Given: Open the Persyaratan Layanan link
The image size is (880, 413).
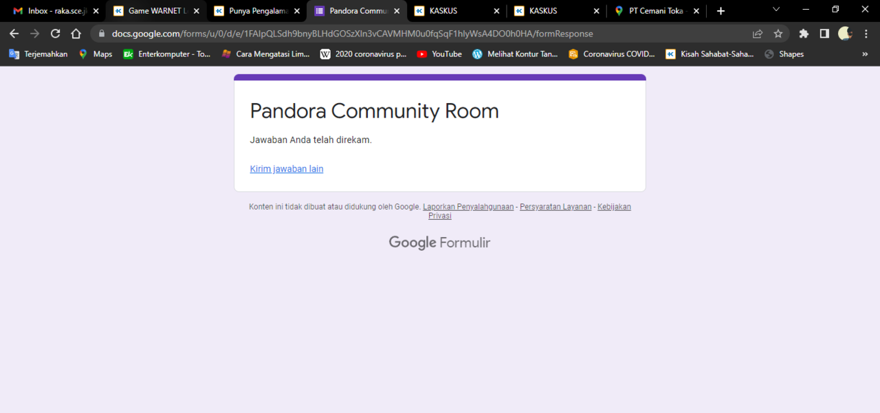Looking at the screenshot, I should (555, 207).
